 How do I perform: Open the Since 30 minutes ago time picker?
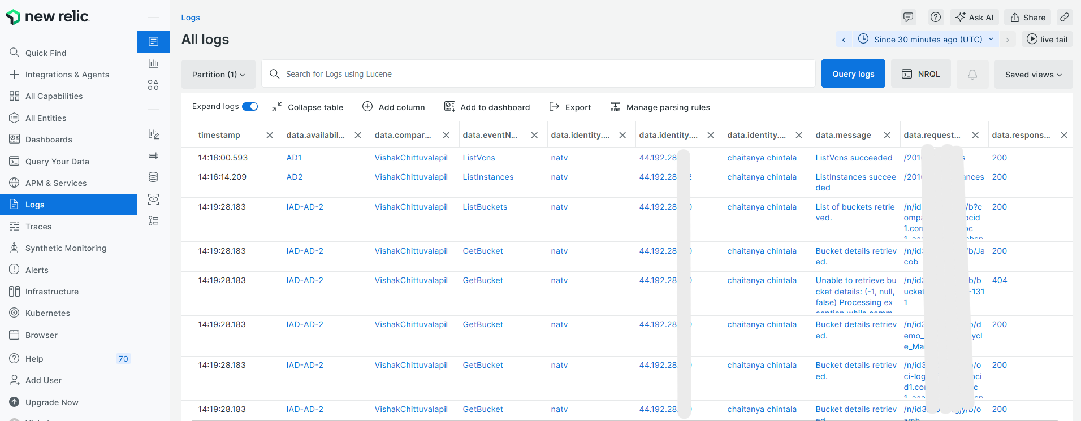(926, 40)
